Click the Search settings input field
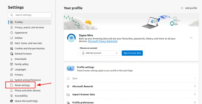Viewport: 202px width, 104px height. click(30, 15)
